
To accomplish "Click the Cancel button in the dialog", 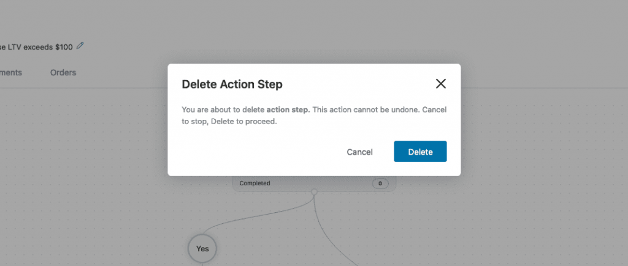I will pyautogui.click(x=359, y=152).
